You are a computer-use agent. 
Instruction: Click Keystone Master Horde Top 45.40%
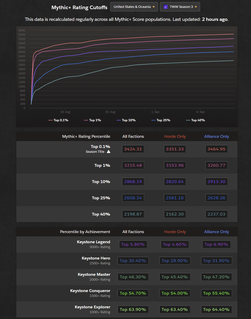coord(175,277)
